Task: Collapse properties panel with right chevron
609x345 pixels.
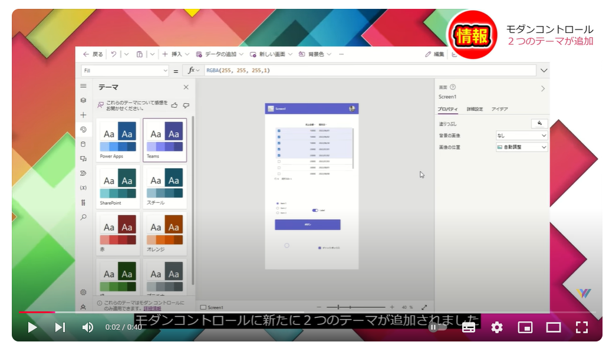Action: tap(543, 88)
